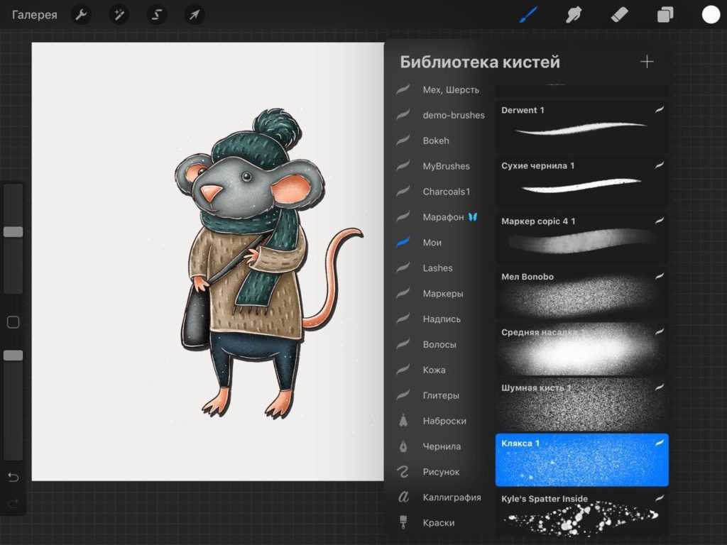This screenshot has height=545, width=727.
Task: Select the Сухие чернила 1 brush
Action: coord(581,180)
